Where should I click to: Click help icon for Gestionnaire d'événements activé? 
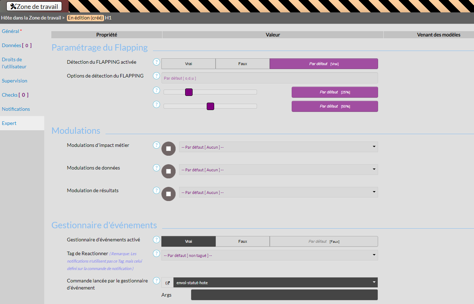tap(156, 240)
